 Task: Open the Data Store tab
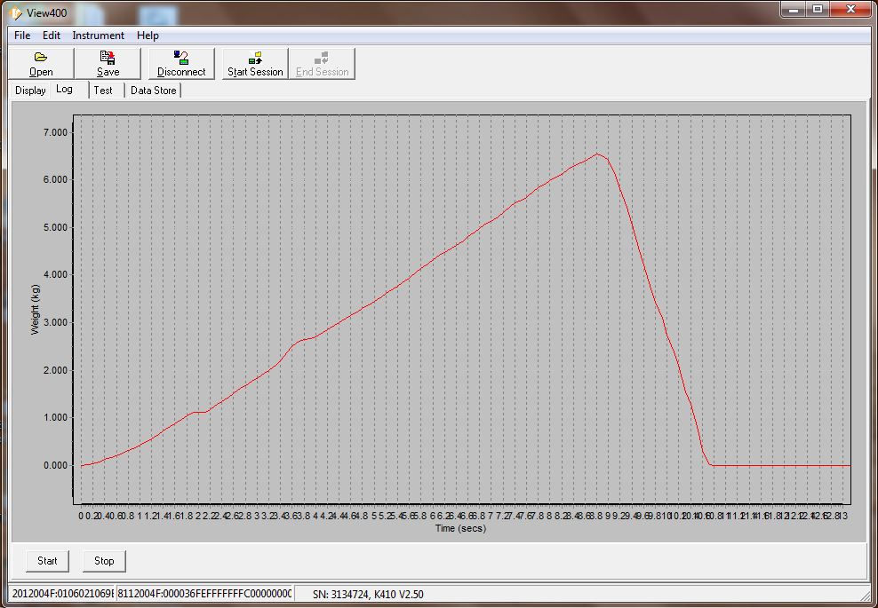click(153, 90)
